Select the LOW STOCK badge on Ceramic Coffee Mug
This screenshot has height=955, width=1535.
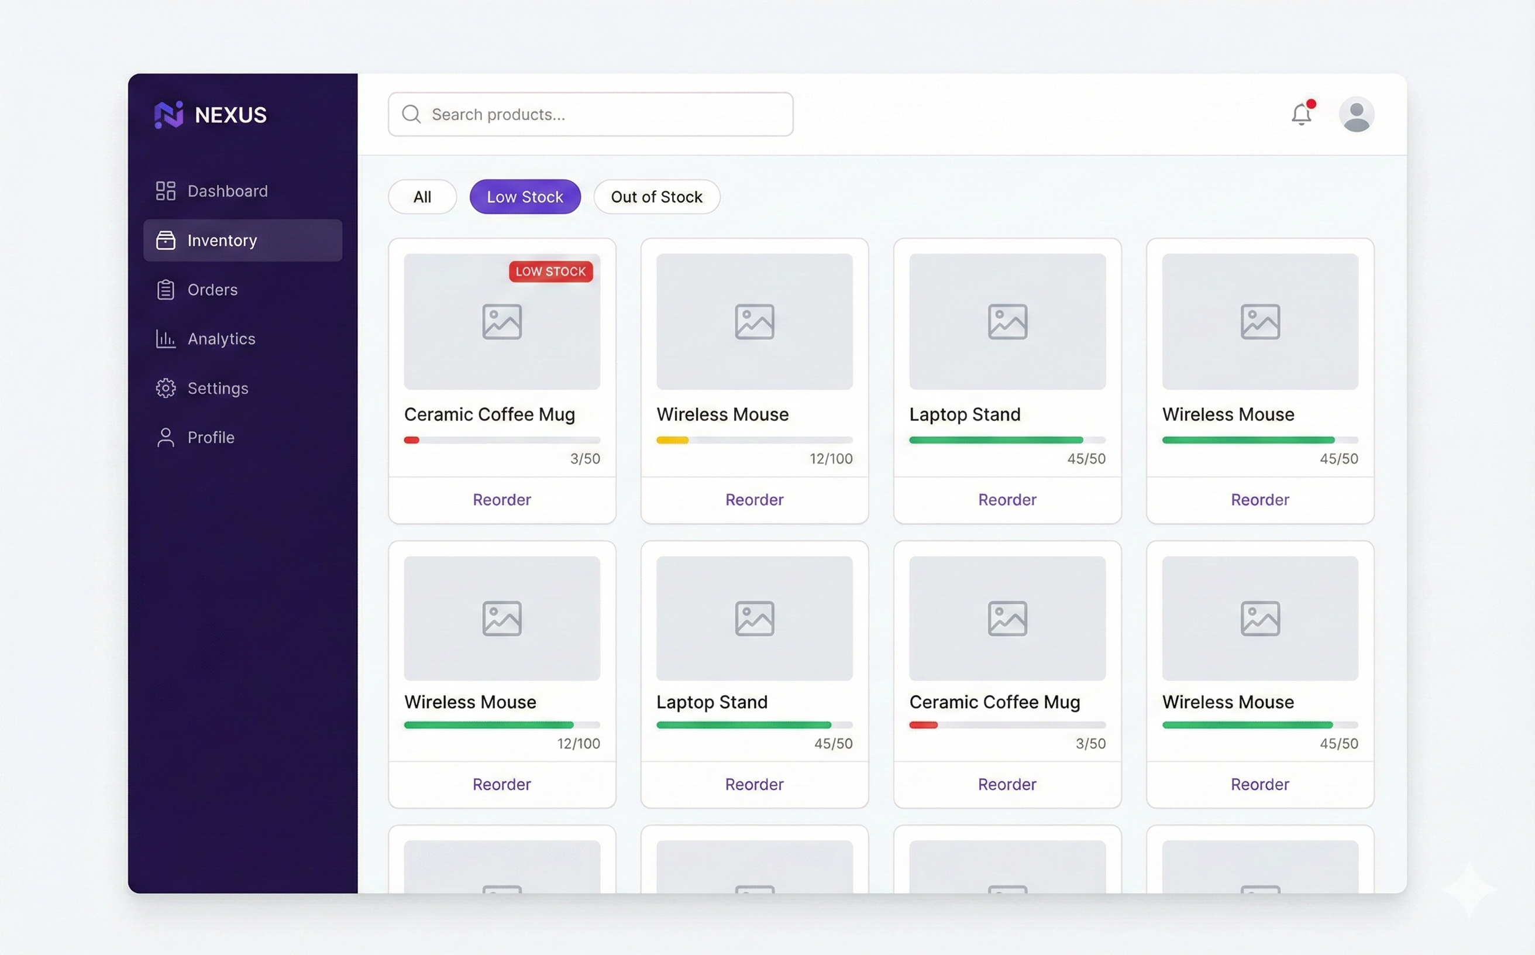click(x=551, y=272)
